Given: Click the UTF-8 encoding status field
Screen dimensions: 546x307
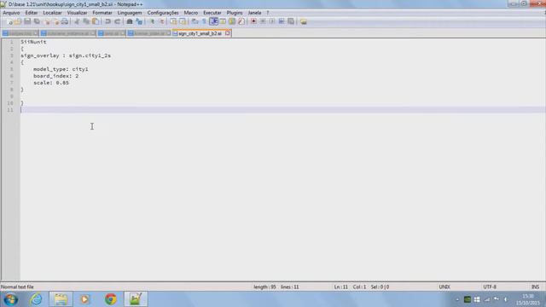Looking at the screenshot, I should (490, 287).
